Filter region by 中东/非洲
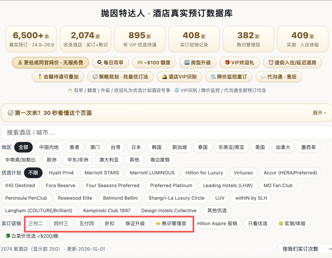This screenshot has width=332, height=258. [78, 160]
